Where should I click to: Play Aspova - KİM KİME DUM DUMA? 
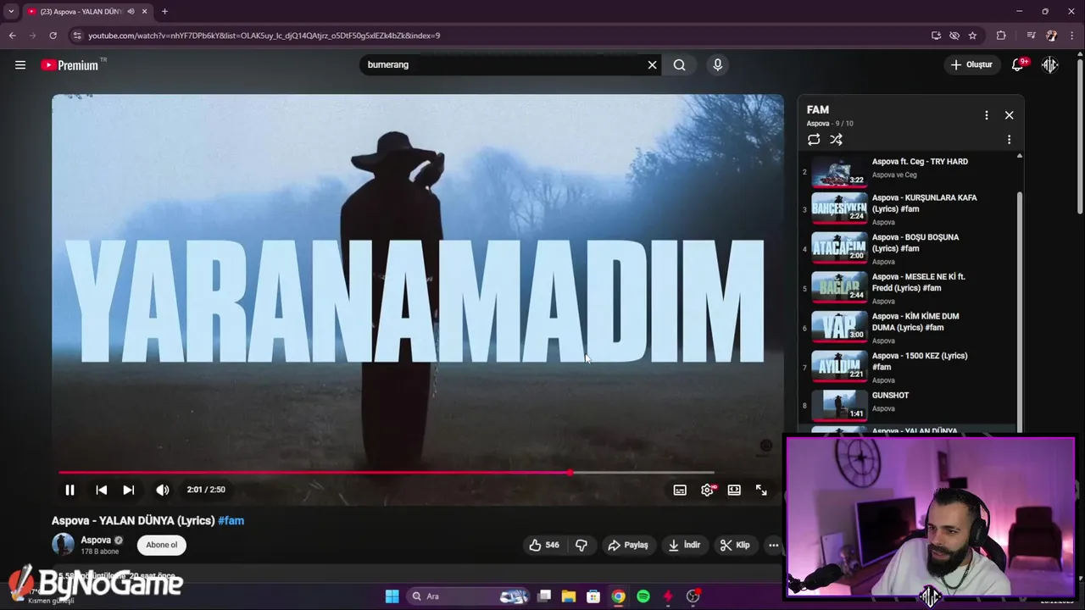tap(907, 328)
